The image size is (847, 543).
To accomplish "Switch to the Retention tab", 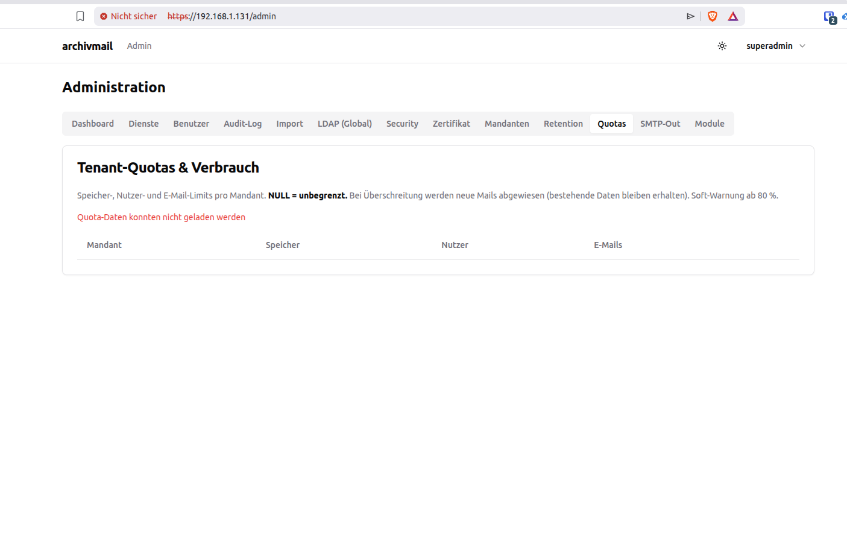I will pyautogui.click(x=563, y=124).
